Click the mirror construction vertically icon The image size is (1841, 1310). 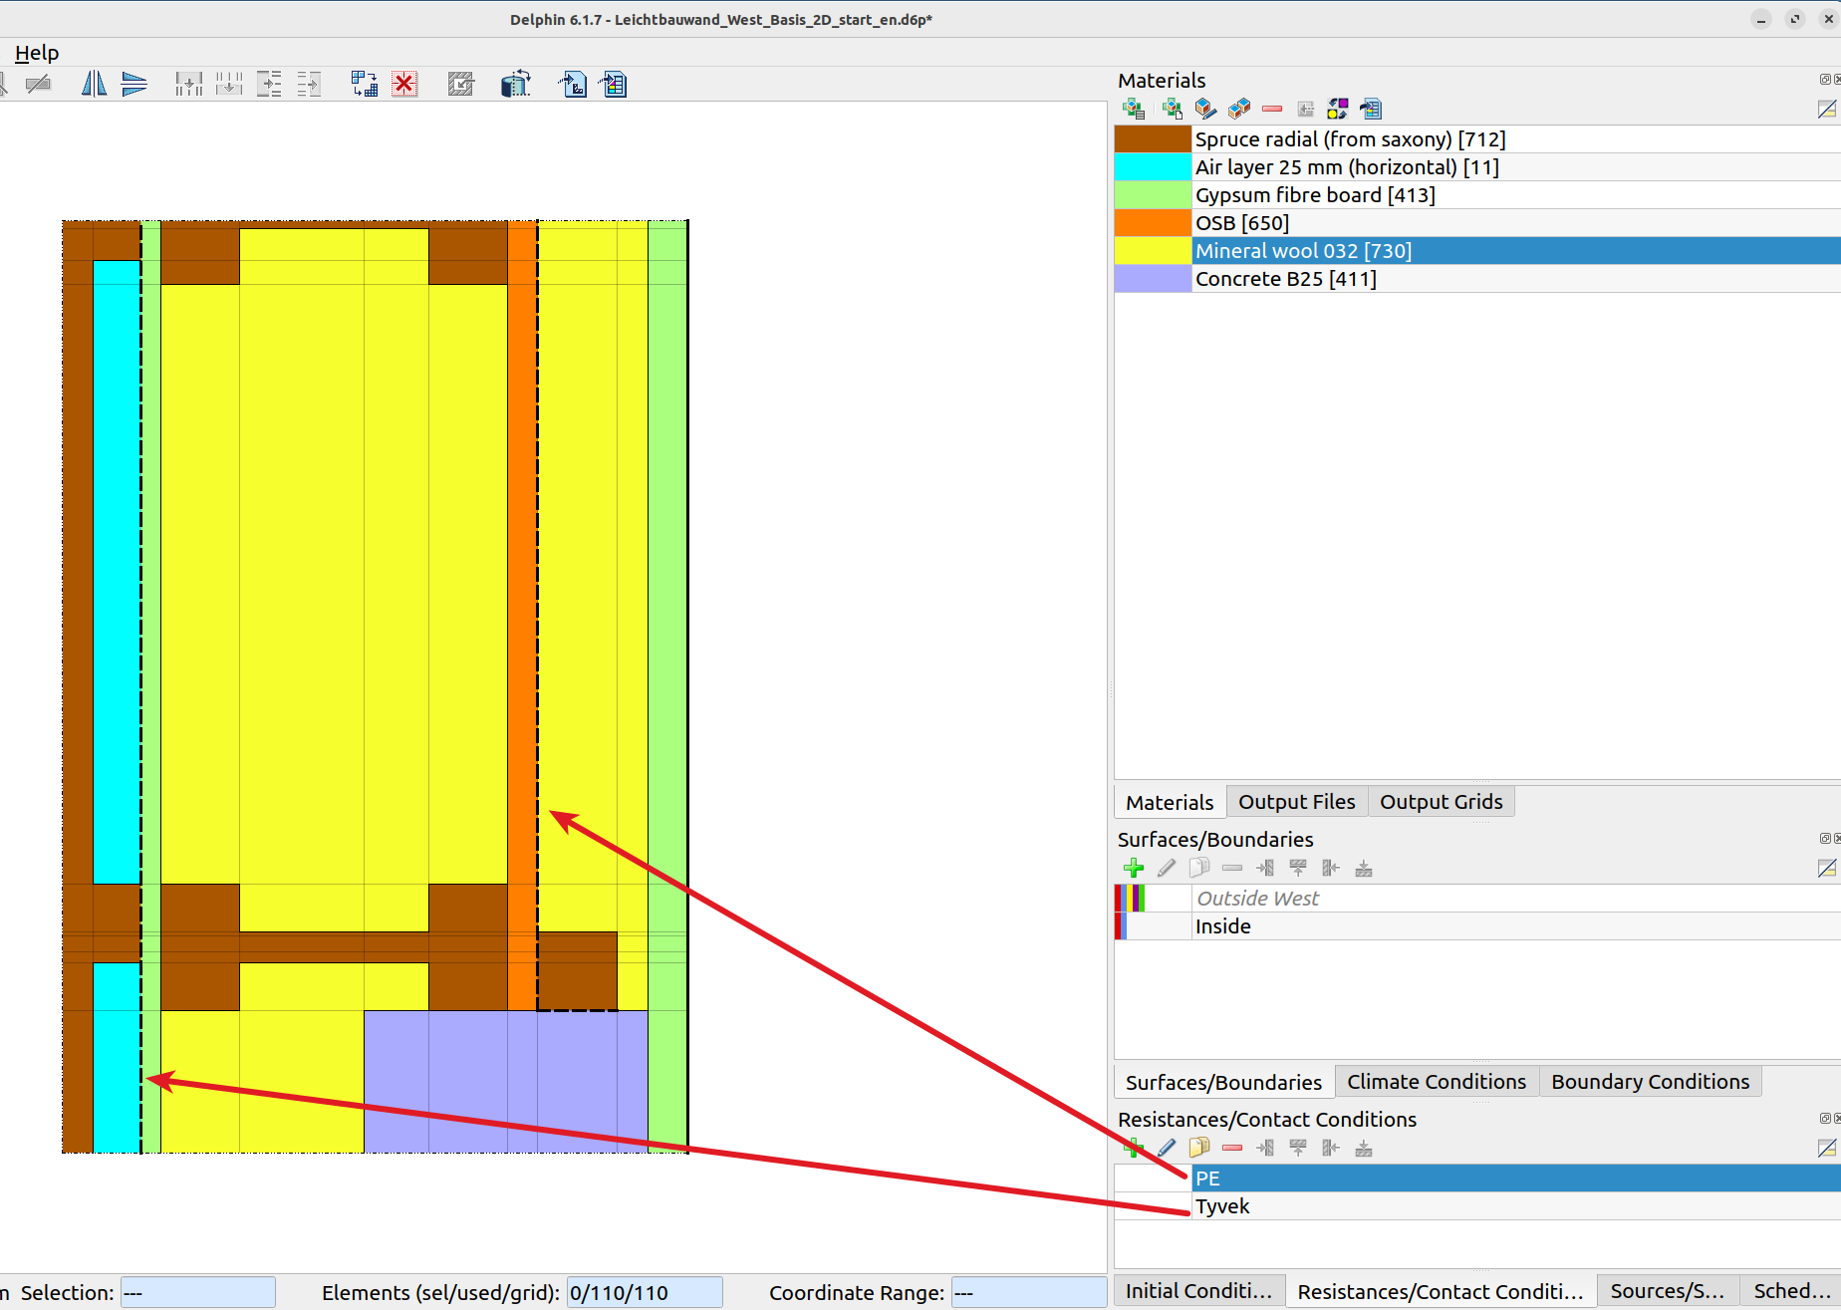click(x=134, y=85)
